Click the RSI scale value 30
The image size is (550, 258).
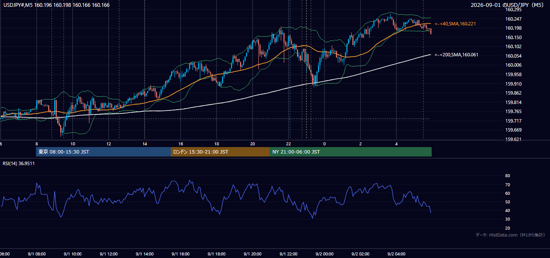click(507, 219)
